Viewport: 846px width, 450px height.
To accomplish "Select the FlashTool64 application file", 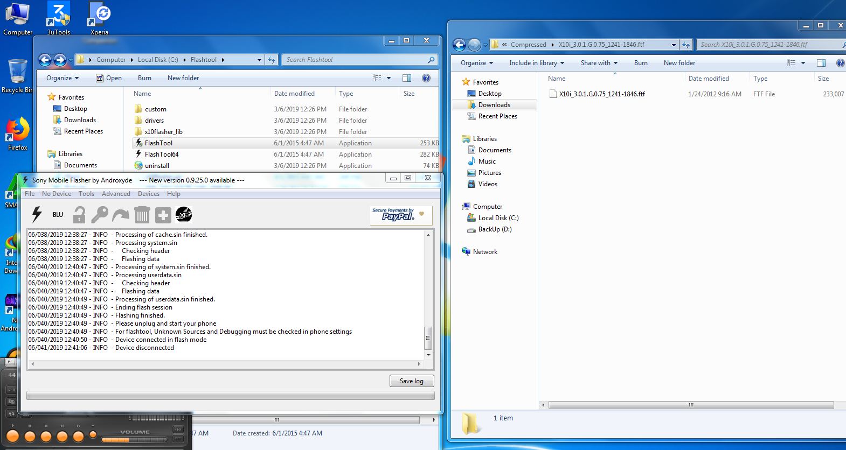I will point(162,154).
